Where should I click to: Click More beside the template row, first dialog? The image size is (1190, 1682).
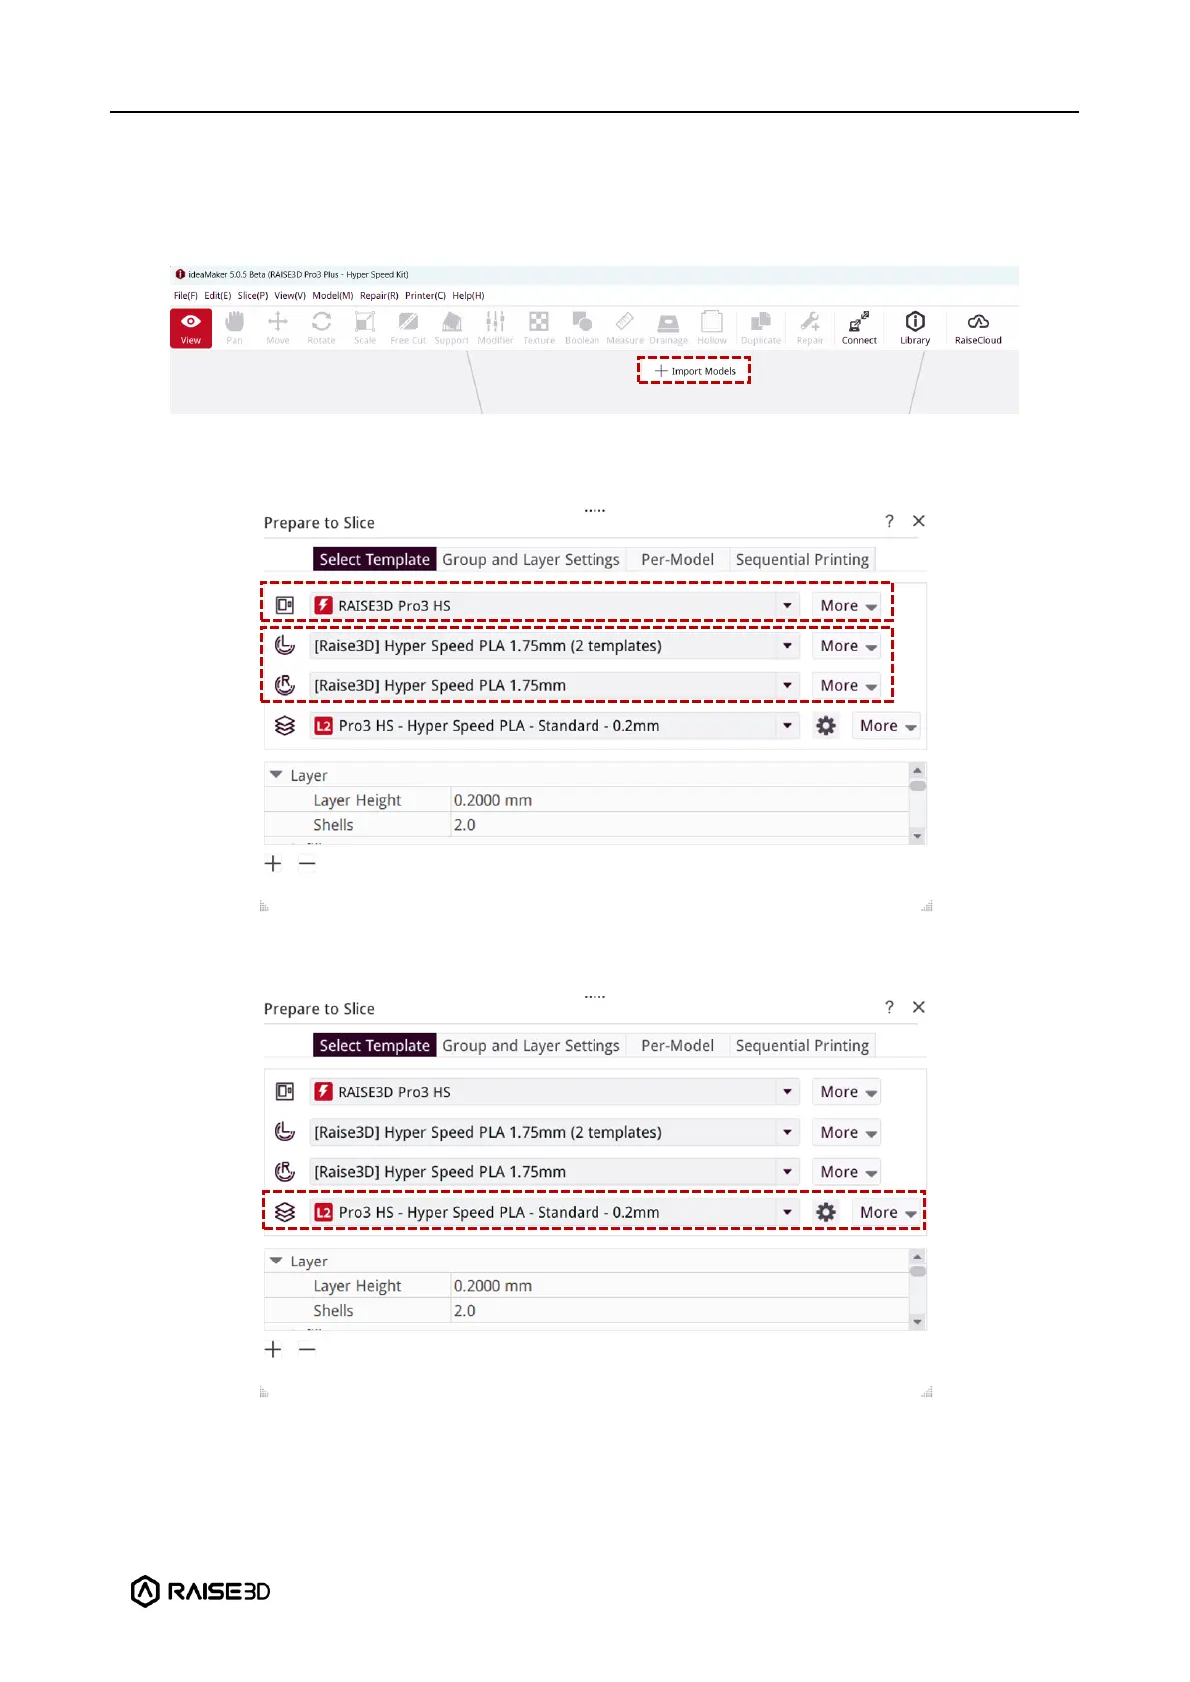click(887, 726)
